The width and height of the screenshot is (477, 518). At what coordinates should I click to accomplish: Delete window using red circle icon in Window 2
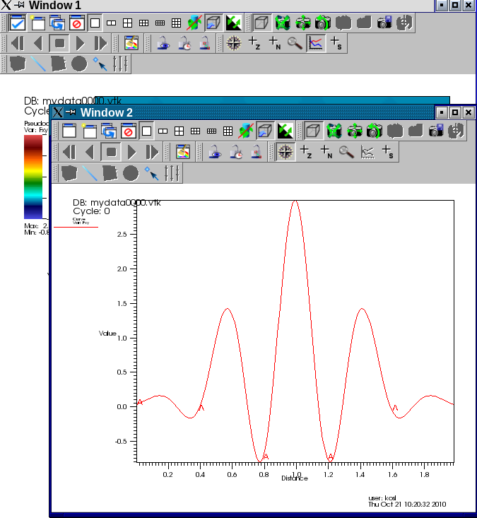[128, 131]
